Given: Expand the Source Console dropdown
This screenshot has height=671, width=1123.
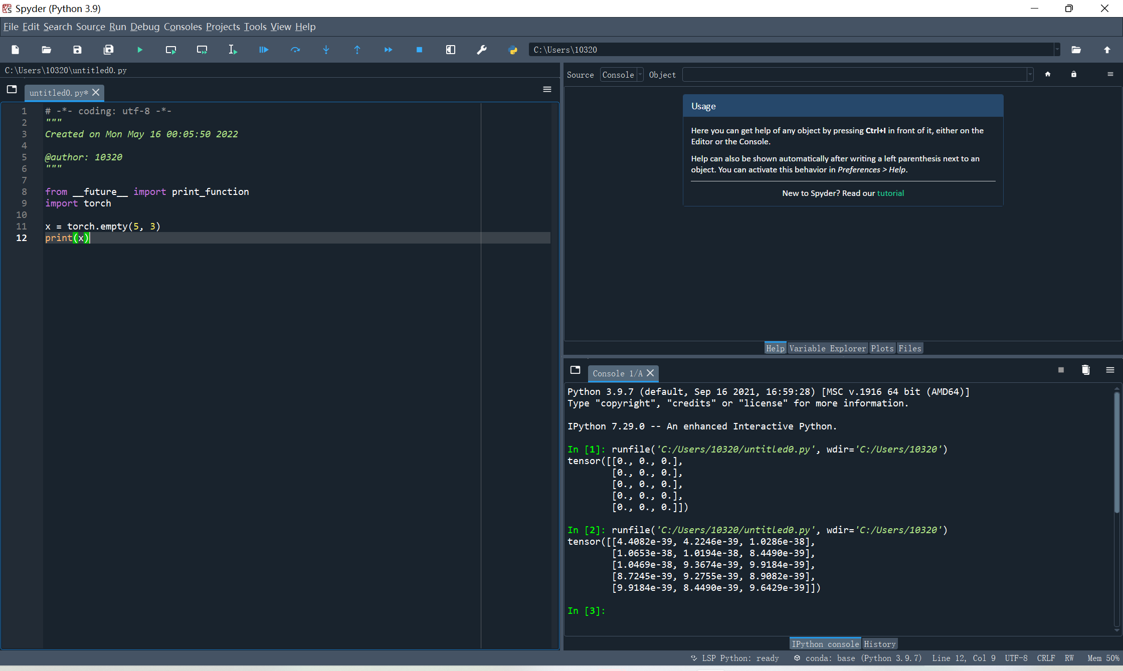Looking at the screenshot, I should (622, 75).
